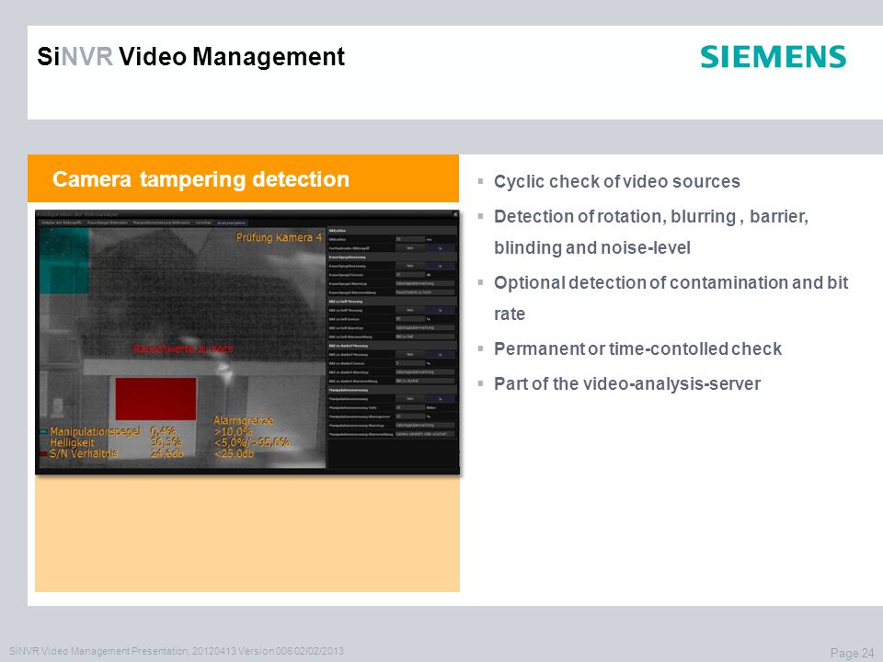Viewport: 883px width, 662px height.
Task: Set Manipulationsmessung row to Nein
Action: (410, 398)
